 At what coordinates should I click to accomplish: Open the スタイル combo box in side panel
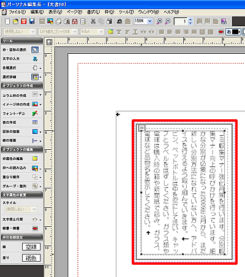click(x=21, y=209)
